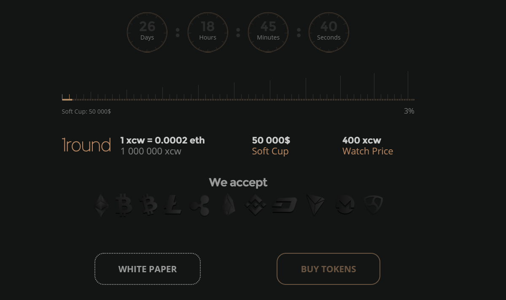
Task: Click the Litecoin icon
Action: pos(173,205)
